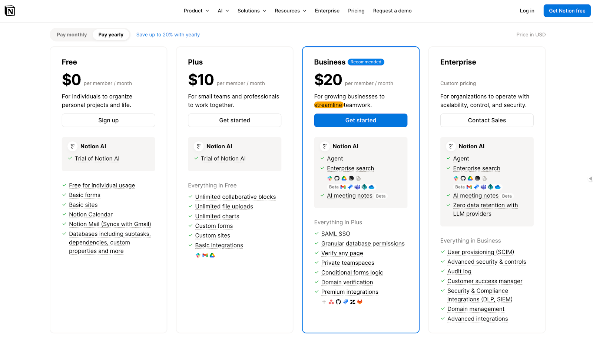
Task: Click GitHub icon under Business Enterprise search
Action: (x=337, y=178)
